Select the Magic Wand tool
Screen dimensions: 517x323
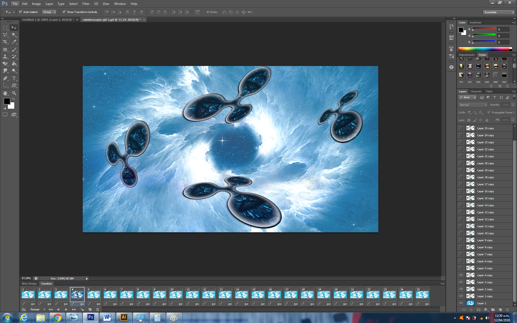pyautogui.click(x=14, y=35)
